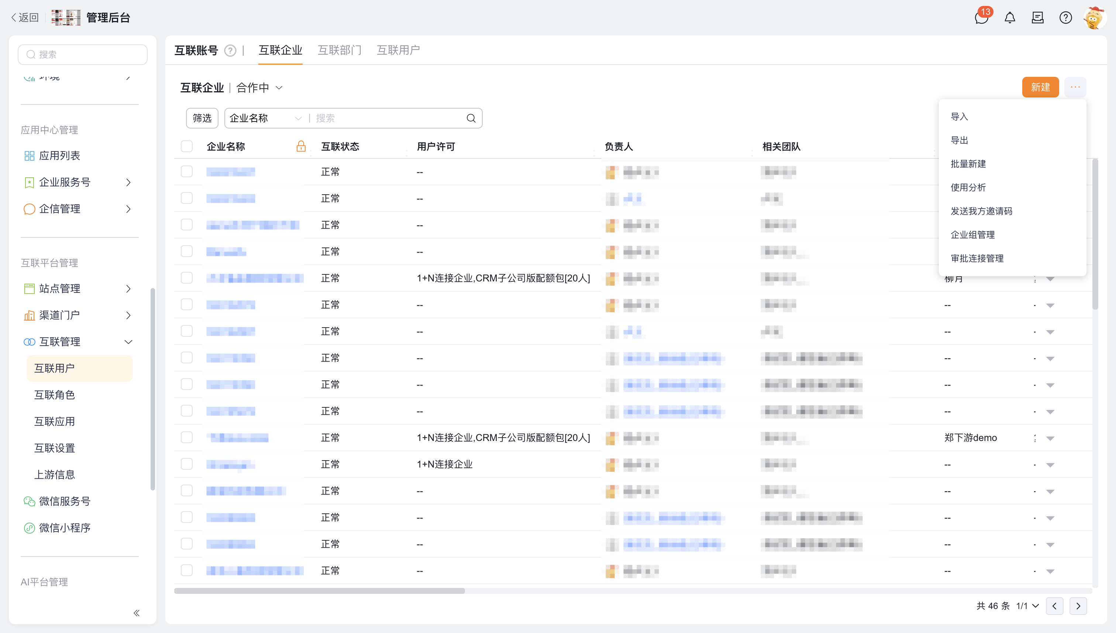The width and height of the screenshot is (1116, 633).
Task: Choose 批量新建 from the more menu
Action: coord(968,164)
